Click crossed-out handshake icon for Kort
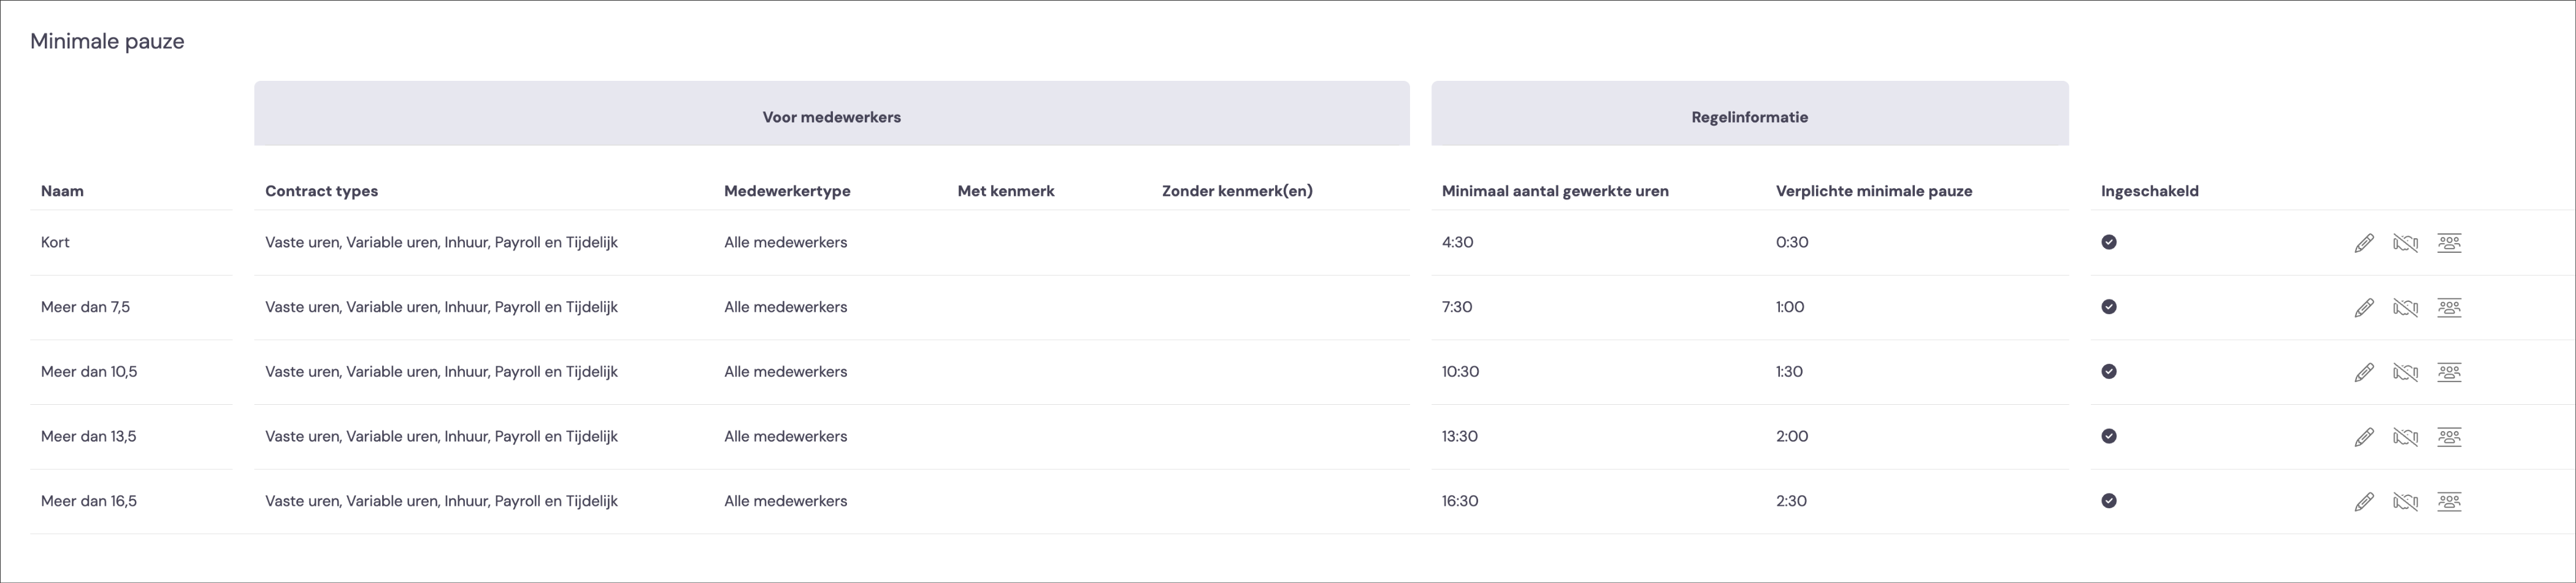 [x=2405, y=243]
